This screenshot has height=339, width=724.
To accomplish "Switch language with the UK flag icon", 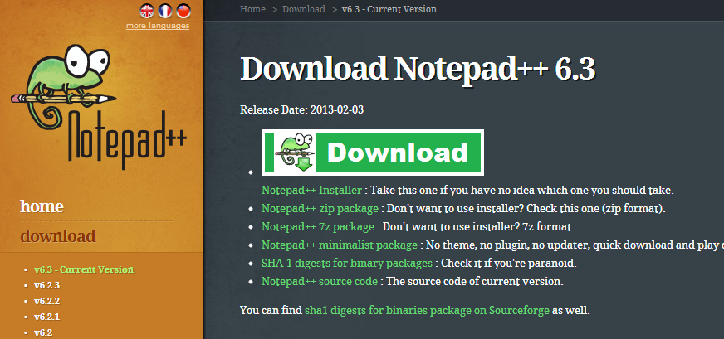I will coord(147,10).
